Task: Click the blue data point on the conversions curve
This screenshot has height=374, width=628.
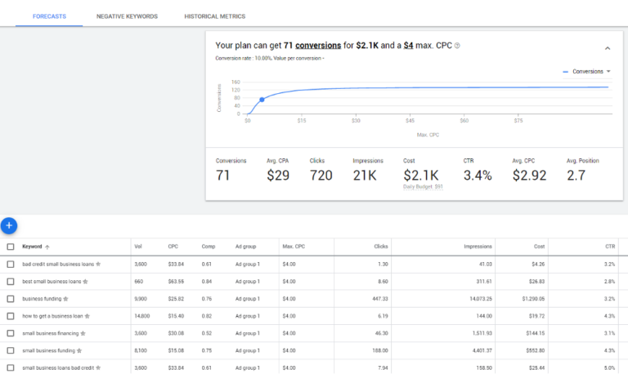Action: tap(262, 100)
